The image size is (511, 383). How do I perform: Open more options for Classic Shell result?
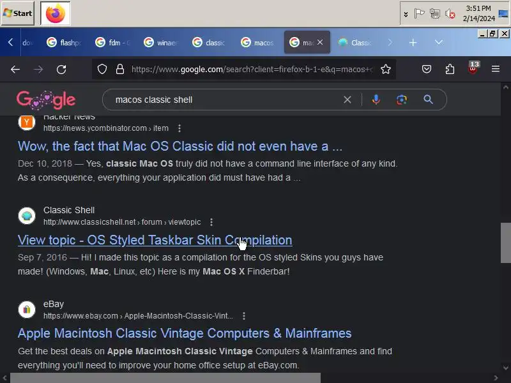pyautogui.click(x=211, y=222)
